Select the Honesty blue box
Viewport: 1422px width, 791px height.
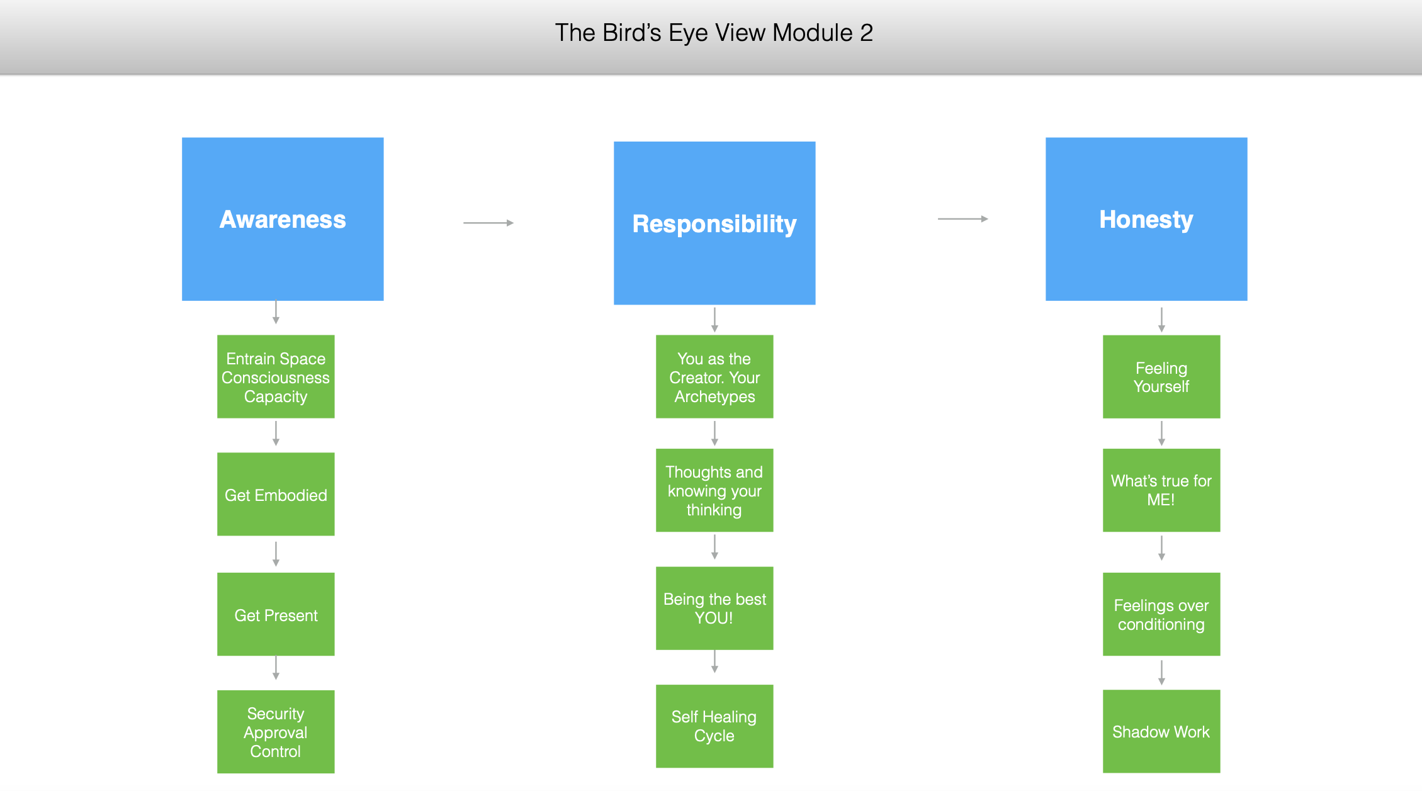tap(1146, 219)
